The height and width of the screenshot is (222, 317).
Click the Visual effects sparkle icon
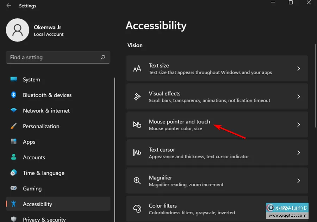(x=137, y=97)
